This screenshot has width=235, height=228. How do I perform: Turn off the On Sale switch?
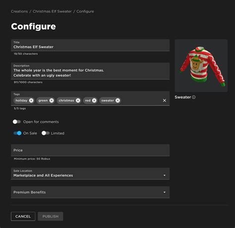pyautogui.click(x=17, y=133)
